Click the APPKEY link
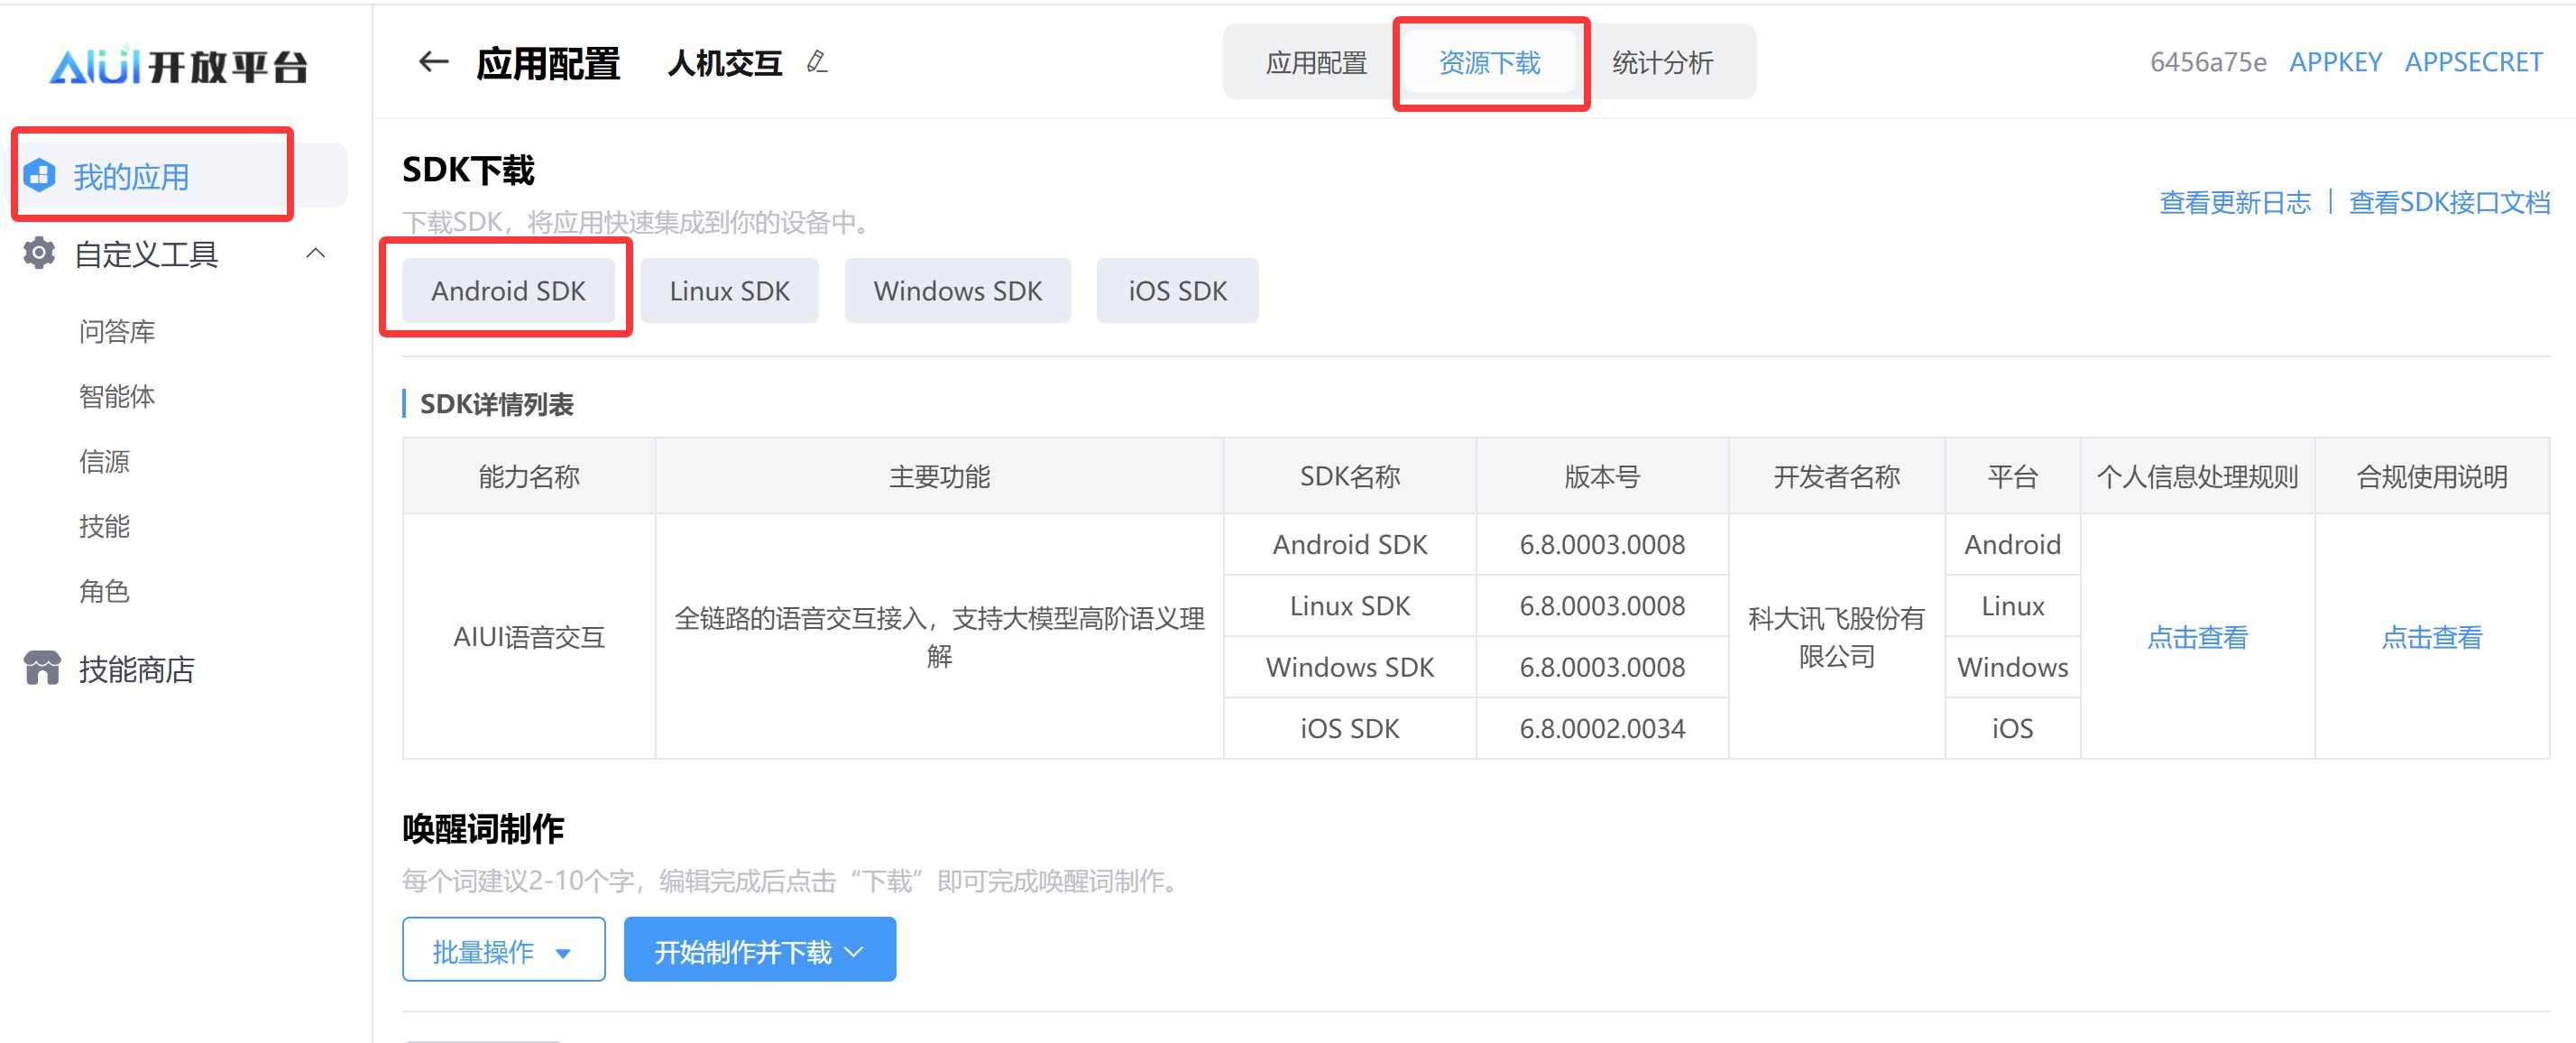The width and height of the screenshot is (2576, 1043). click(2335, 63)
